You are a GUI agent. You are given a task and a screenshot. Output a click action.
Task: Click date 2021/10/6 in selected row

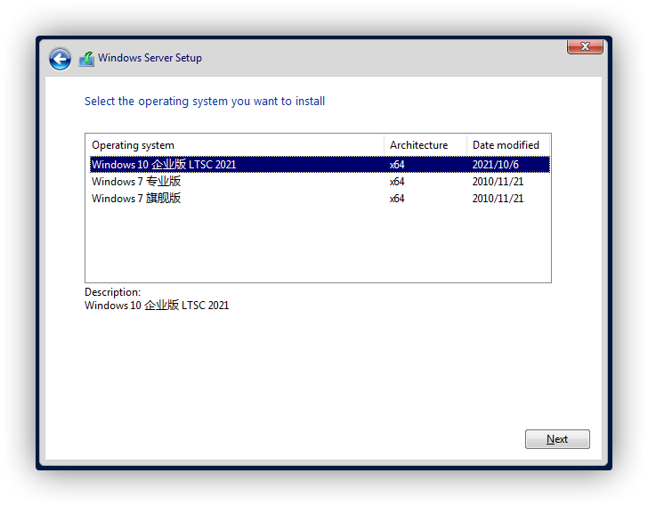pyautogui.click(x=495, y=165)
